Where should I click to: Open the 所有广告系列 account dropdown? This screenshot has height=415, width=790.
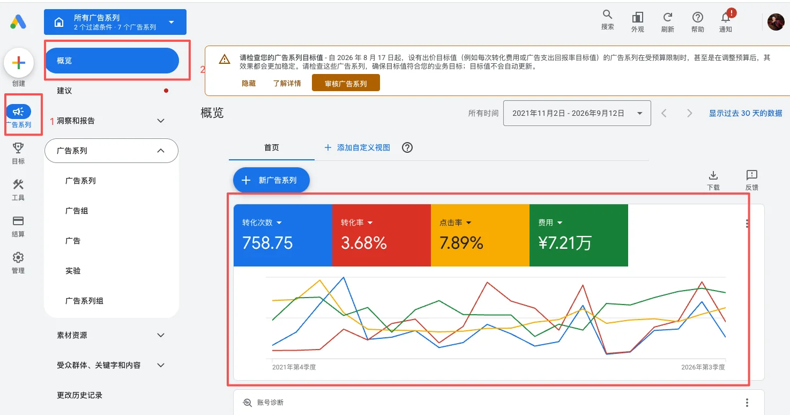point(115,22)
